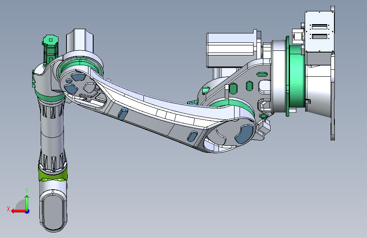Select the cylindrical motor housing above the elbow joint
The image size is (367, 238).
tap(80, 40)
